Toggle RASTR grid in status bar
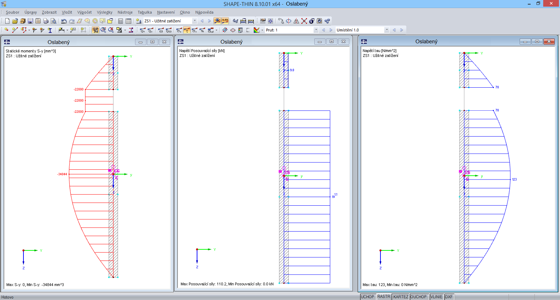 pyautogui.click(x=384, y=297)
